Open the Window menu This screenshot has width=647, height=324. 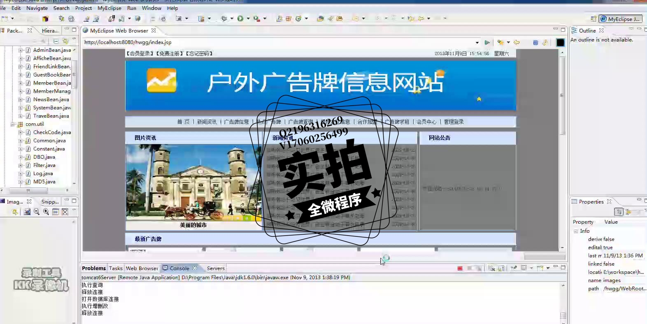pyautogui.click(x=151, y=8)
